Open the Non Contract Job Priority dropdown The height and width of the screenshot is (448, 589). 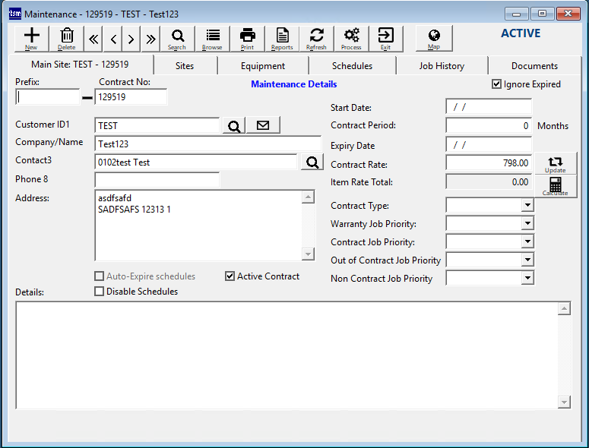click(527, 279)
